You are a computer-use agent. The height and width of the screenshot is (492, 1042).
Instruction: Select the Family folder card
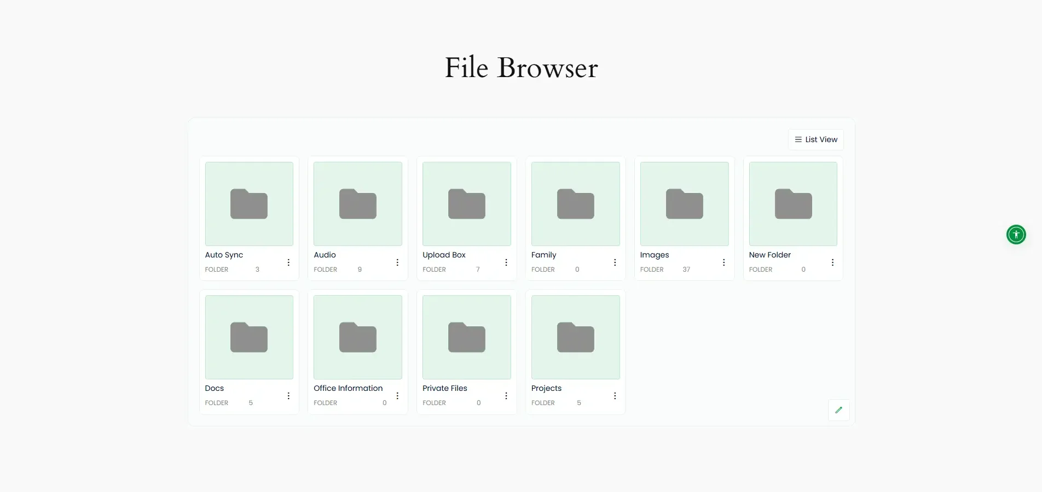[575, 219]
